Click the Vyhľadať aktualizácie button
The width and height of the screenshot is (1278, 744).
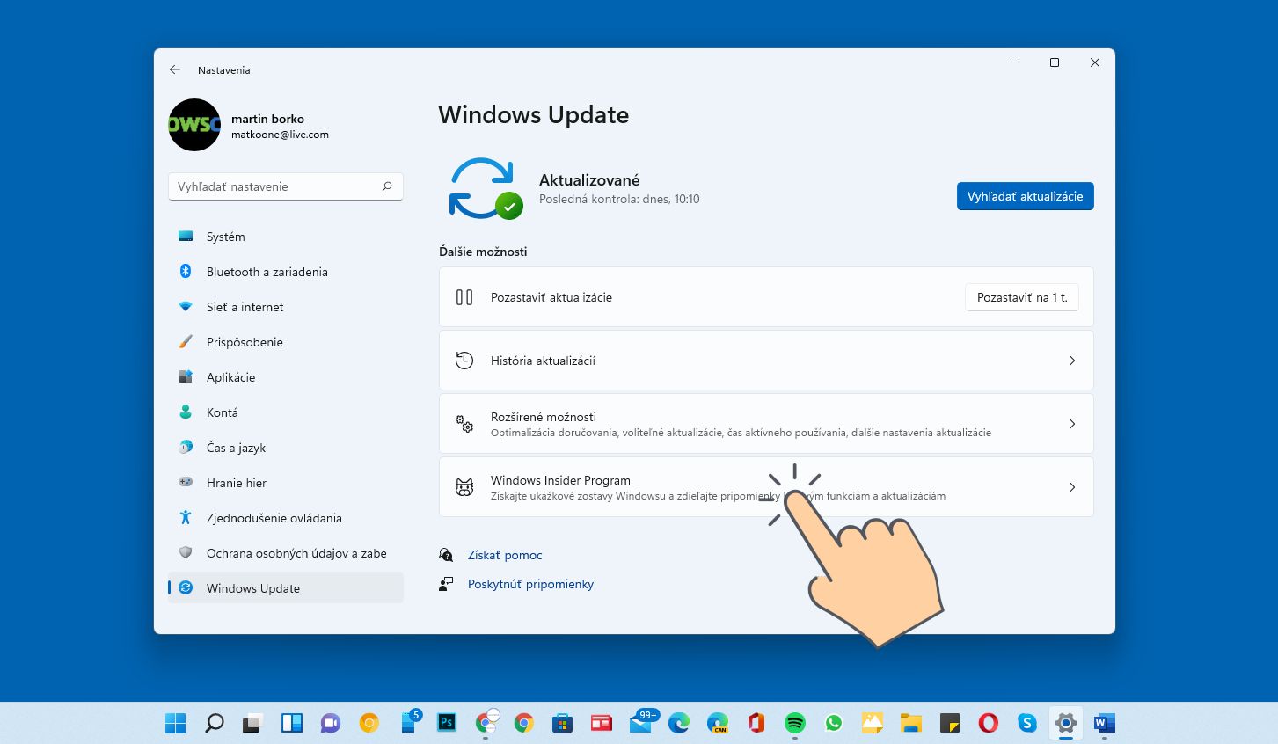click(1025, 196)
